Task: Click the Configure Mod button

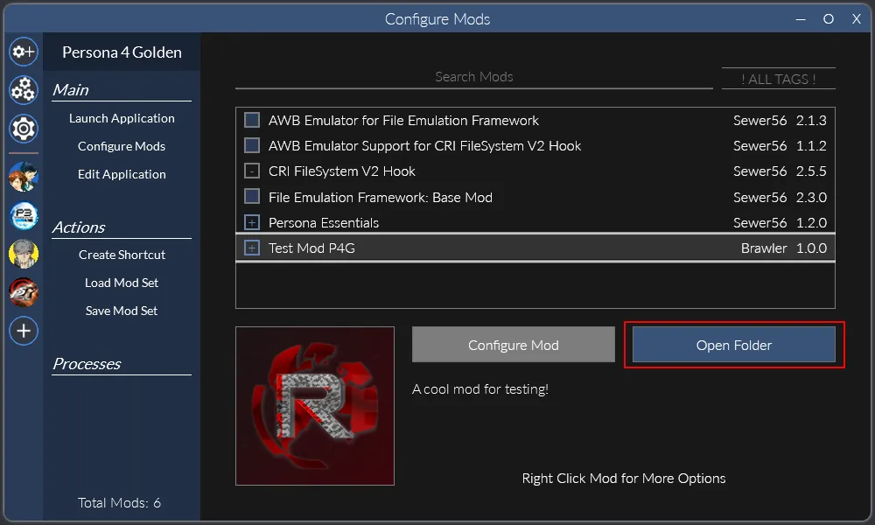Action: pyautogui.click(x=514, y=345)
